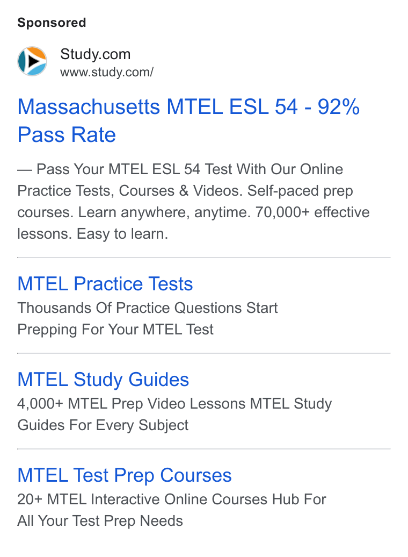This screenshot has width=408, height=557.
Task: Click the "Sponsored" label
Action: coord(52,23)
